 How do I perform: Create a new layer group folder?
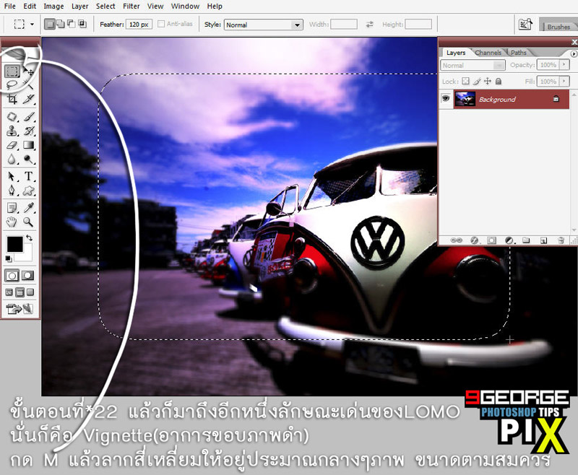pyautogui.click(x=526, y=240)
